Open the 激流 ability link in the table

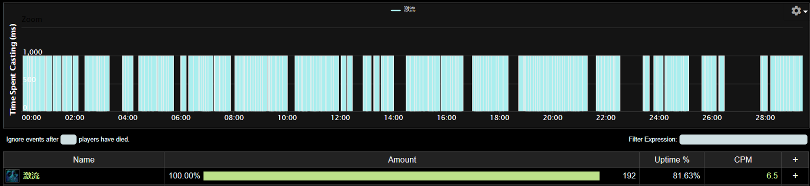31,176
